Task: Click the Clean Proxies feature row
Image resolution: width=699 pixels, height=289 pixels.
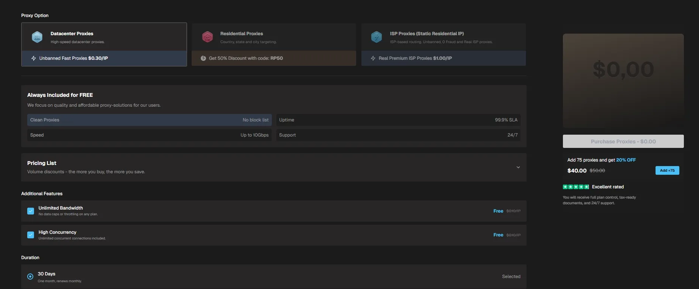Action: coord(149,120)
